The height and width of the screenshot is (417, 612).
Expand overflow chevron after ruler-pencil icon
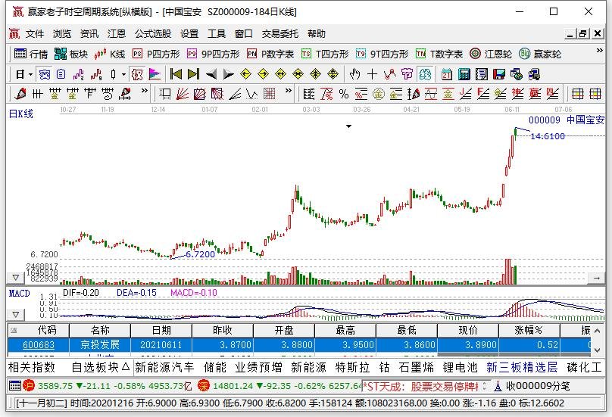pyautogui.click(x=145, y=91)
